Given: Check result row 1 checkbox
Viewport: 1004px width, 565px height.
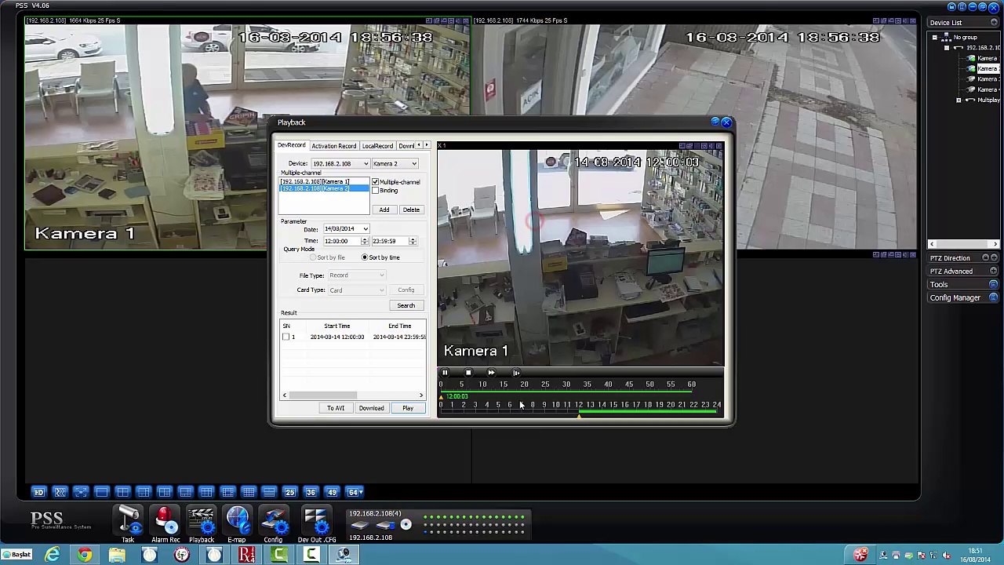Looking at the screenshot, I should tap(286, 337).
